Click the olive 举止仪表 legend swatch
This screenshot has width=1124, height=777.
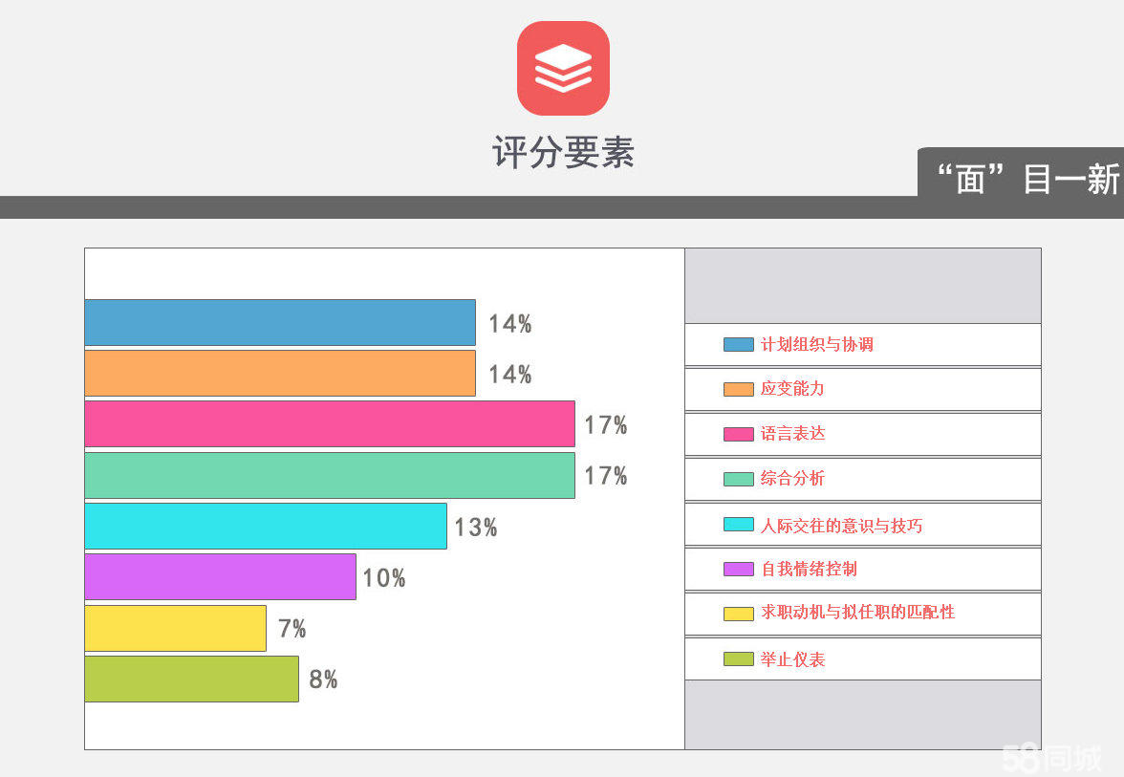[738, 658]
